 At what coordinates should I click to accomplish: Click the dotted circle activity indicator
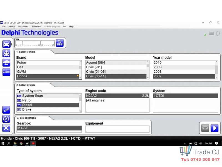point(218,34)
